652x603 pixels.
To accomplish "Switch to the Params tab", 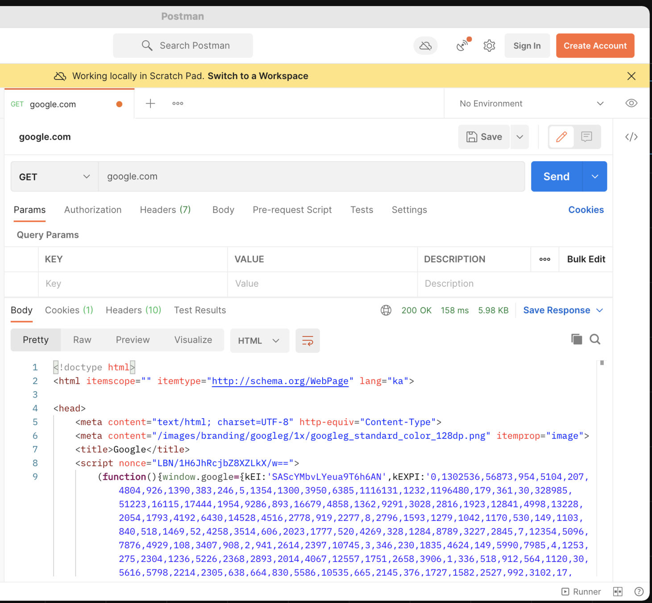I will coord(29,210).
